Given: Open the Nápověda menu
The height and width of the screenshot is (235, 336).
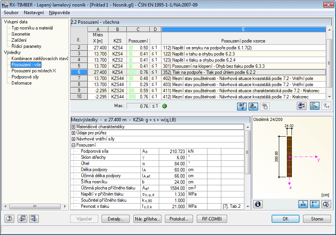Looking at the screenshot, I should [59, 13].
